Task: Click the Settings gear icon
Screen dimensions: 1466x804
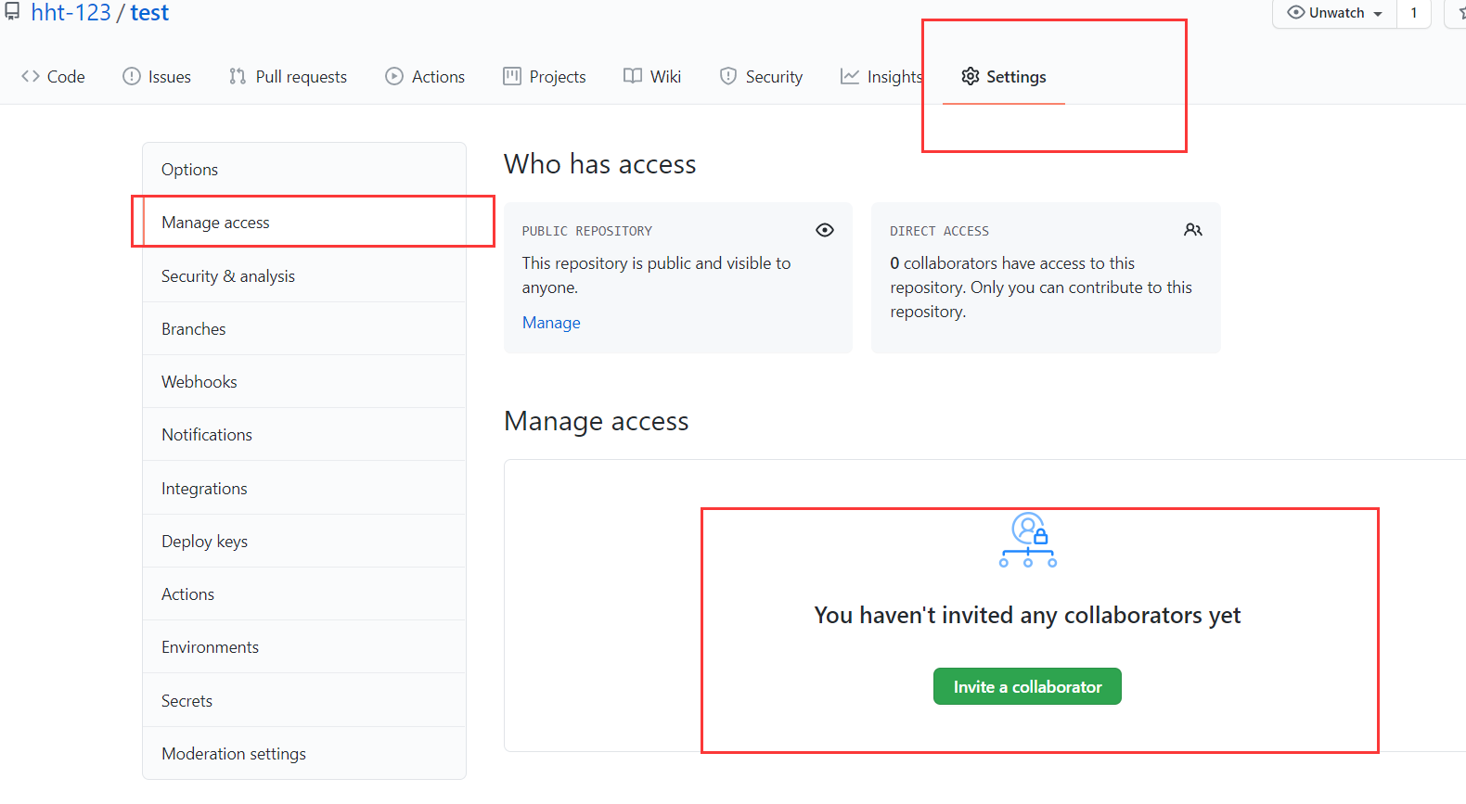Action: (x=971, y=76)
